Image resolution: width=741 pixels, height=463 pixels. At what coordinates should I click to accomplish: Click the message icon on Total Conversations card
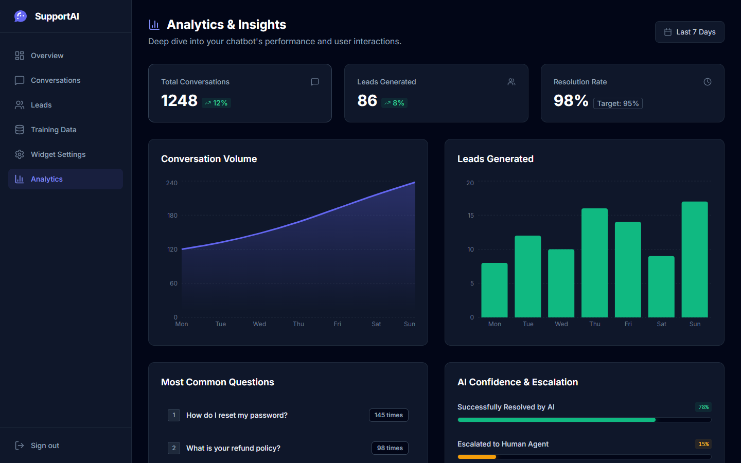tap(315, 82)
